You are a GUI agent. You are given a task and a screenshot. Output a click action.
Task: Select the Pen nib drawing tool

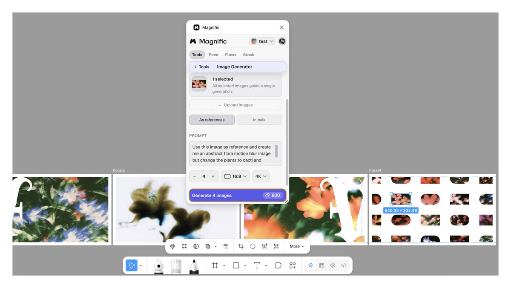pyautogui.click(x=158, y=266)
